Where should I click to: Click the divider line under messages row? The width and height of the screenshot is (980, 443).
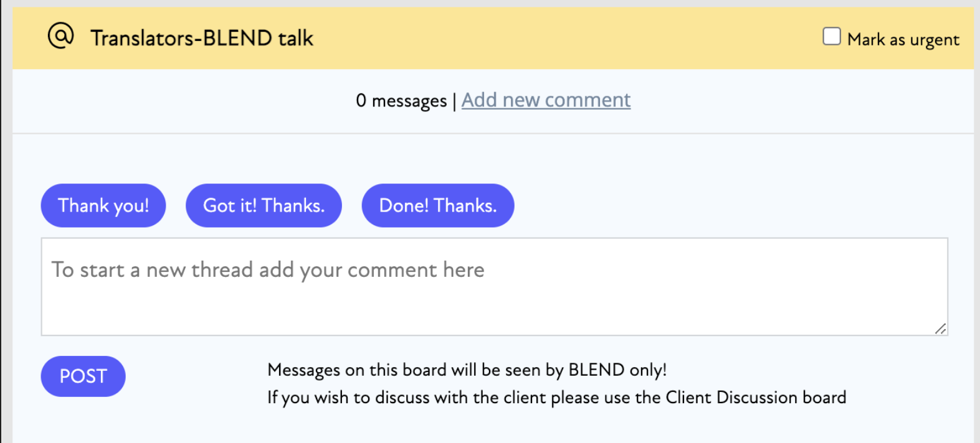(x=493, y=133)
